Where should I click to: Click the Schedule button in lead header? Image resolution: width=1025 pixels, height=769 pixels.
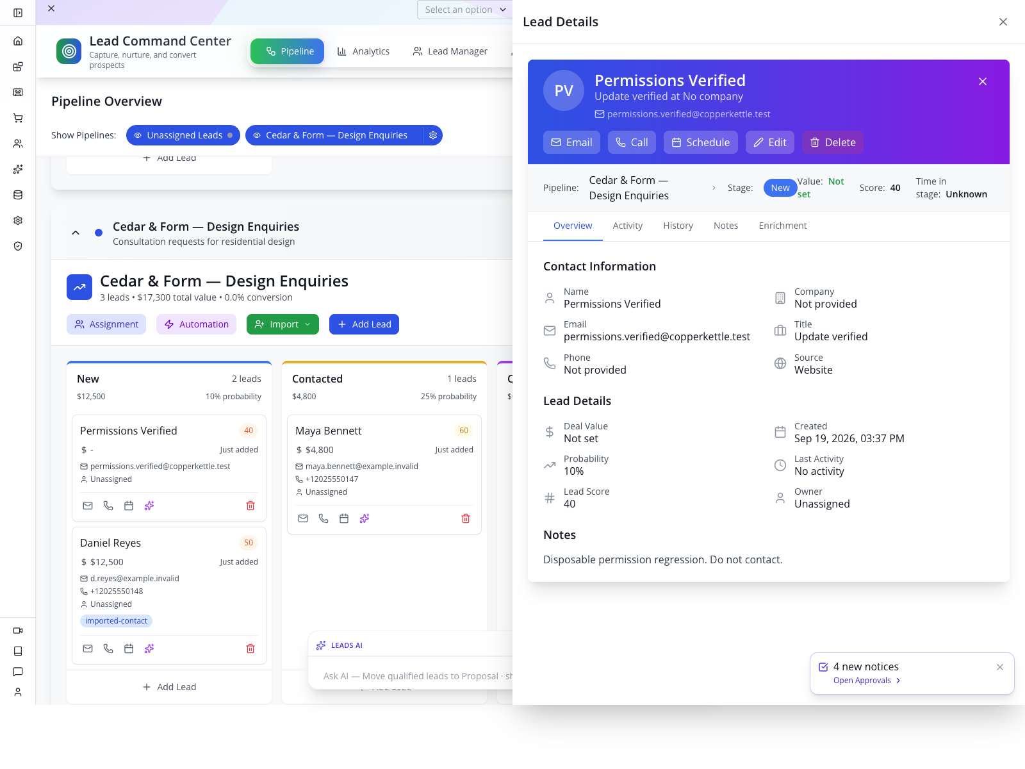click(x=701, y=142)
